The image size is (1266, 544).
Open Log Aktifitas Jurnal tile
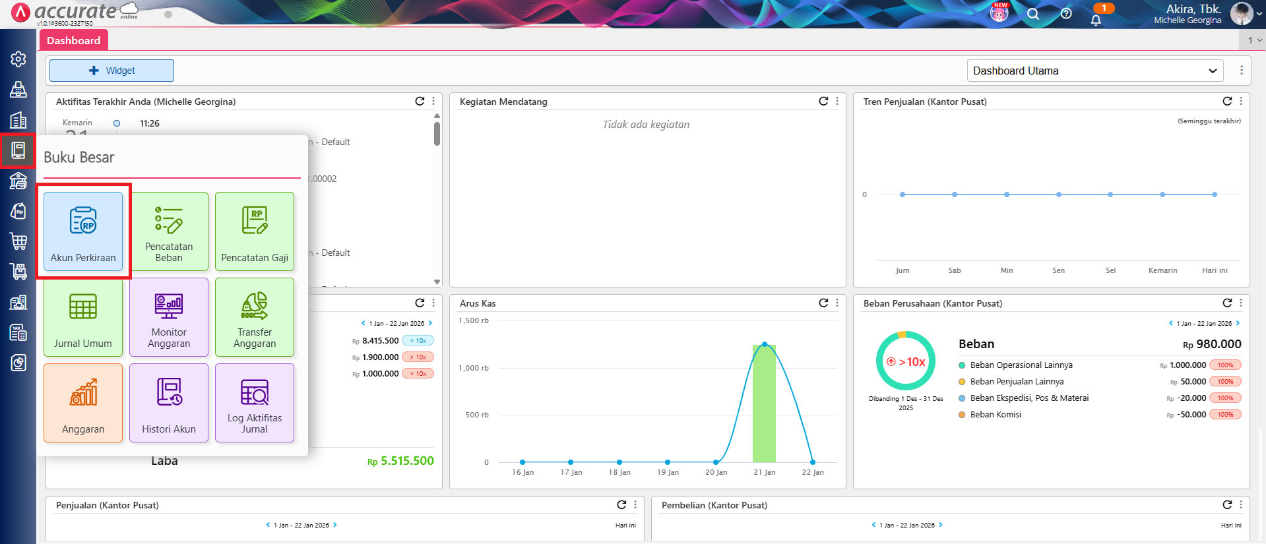tap(255, 403)
